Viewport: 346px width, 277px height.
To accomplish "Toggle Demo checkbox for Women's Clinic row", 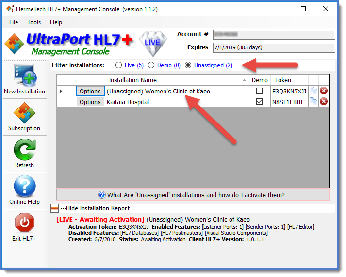I will tap(259, 91).
